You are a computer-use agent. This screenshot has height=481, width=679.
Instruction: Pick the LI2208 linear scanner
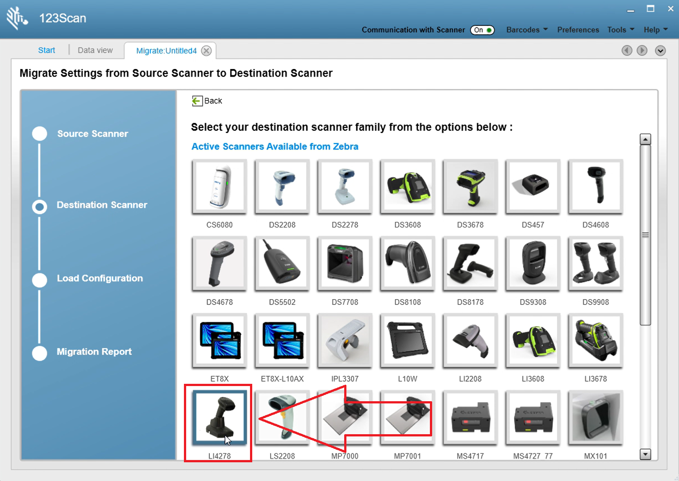pyautogui.click(x=470, y=341)
